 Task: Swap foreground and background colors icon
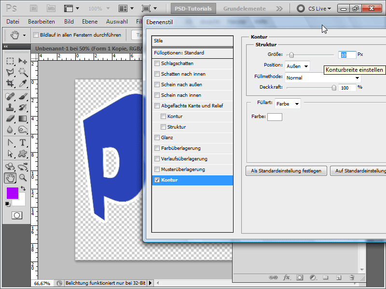(x=23, y=188)
